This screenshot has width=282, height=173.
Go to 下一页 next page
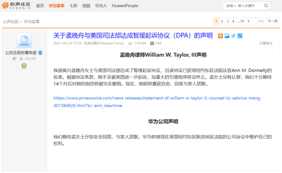point(272,21)
